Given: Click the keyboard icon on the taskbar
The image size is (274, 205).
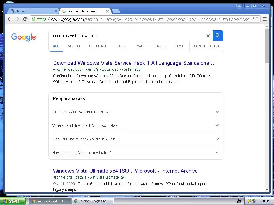Looking at the screenshot, I should [239, 201].
